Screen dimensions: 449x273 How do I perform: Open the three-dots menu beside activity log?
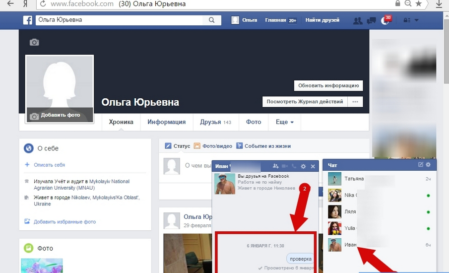click(x=355, y=102)
